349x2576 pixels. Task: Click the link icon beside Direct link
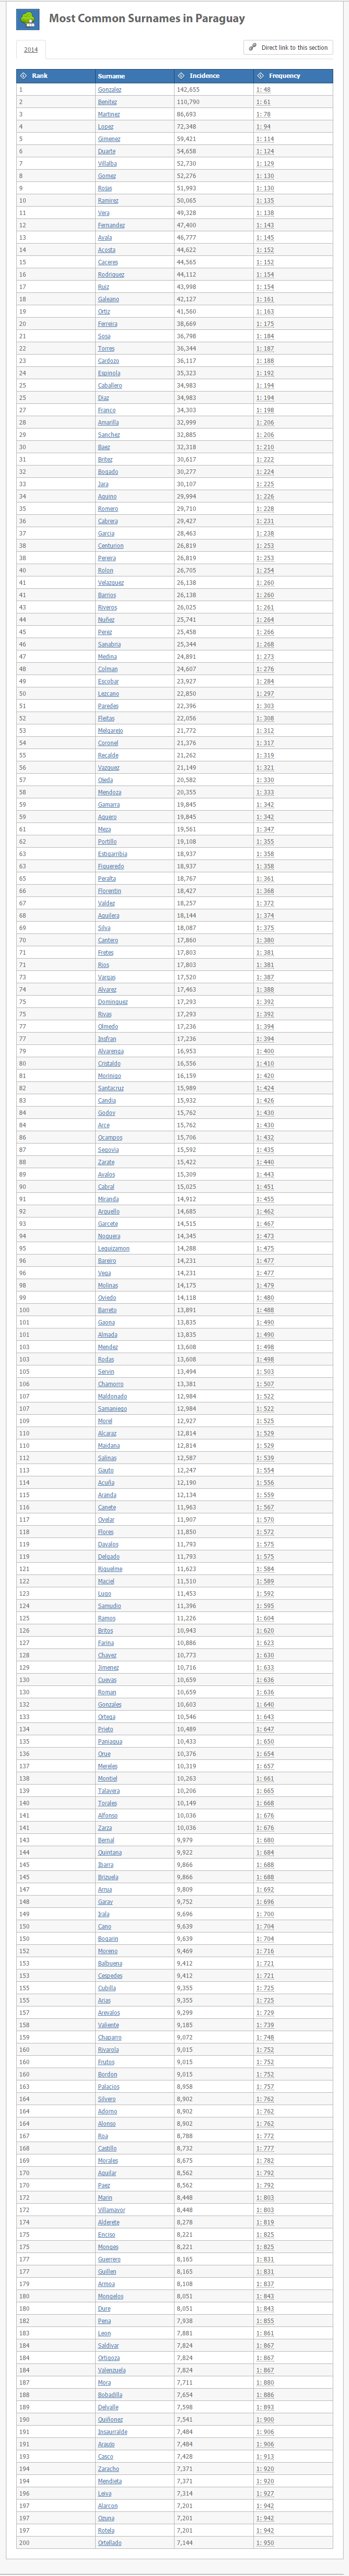[253, 47]
